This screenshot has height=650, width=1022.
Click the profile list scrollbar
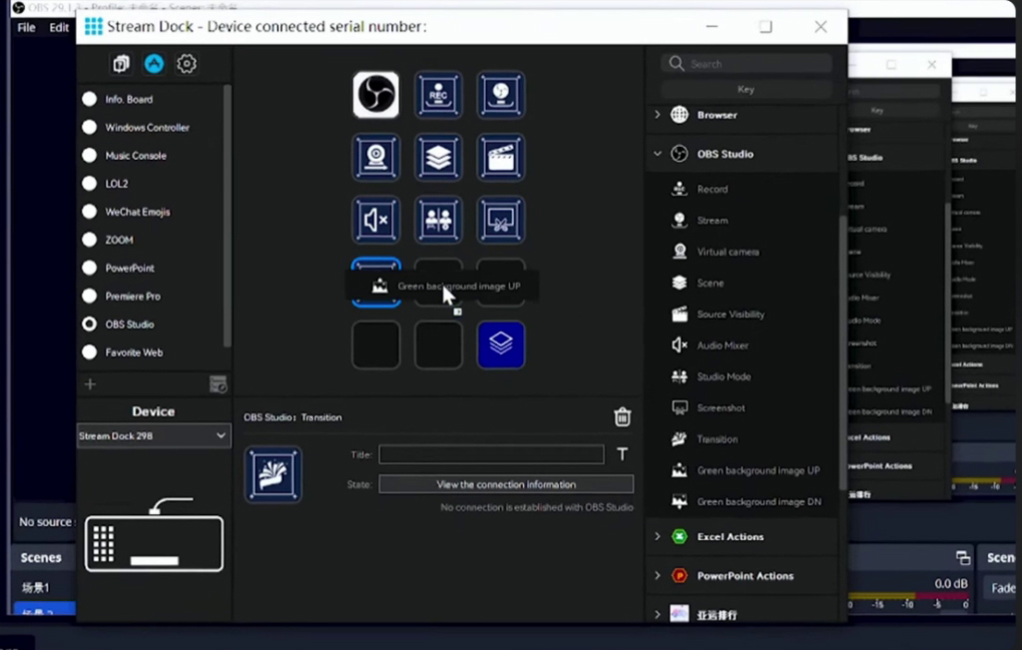point(227,215)
